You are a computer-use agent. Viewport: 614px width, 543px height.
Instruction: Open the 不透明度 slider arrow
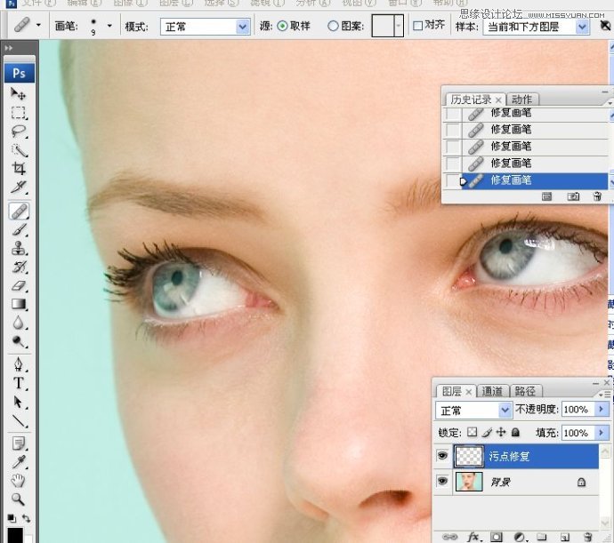[601, 409]
